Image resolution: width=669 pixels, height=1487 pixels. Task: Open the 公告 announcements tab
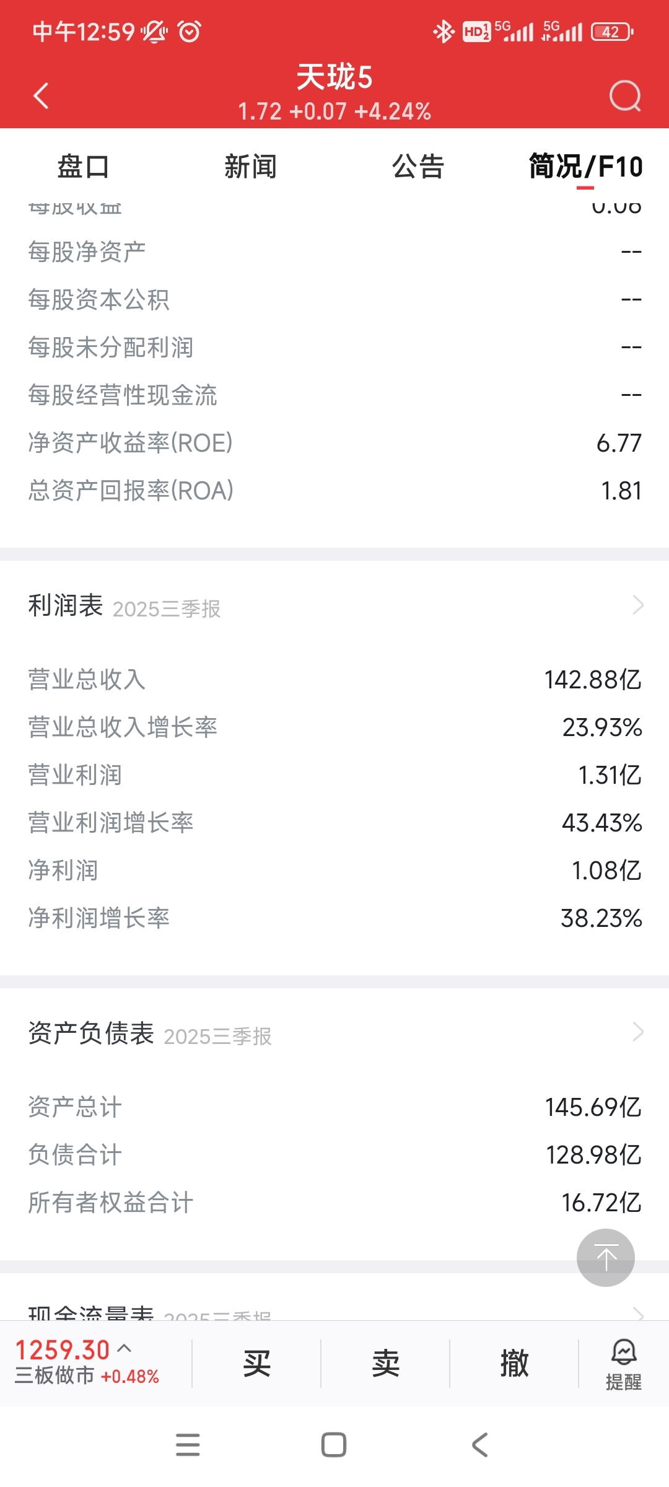point(418,167)
